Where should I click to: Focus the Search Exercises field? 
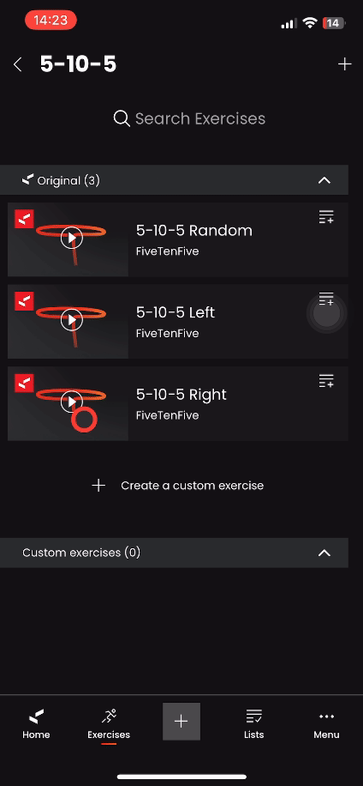pos(189,118)
